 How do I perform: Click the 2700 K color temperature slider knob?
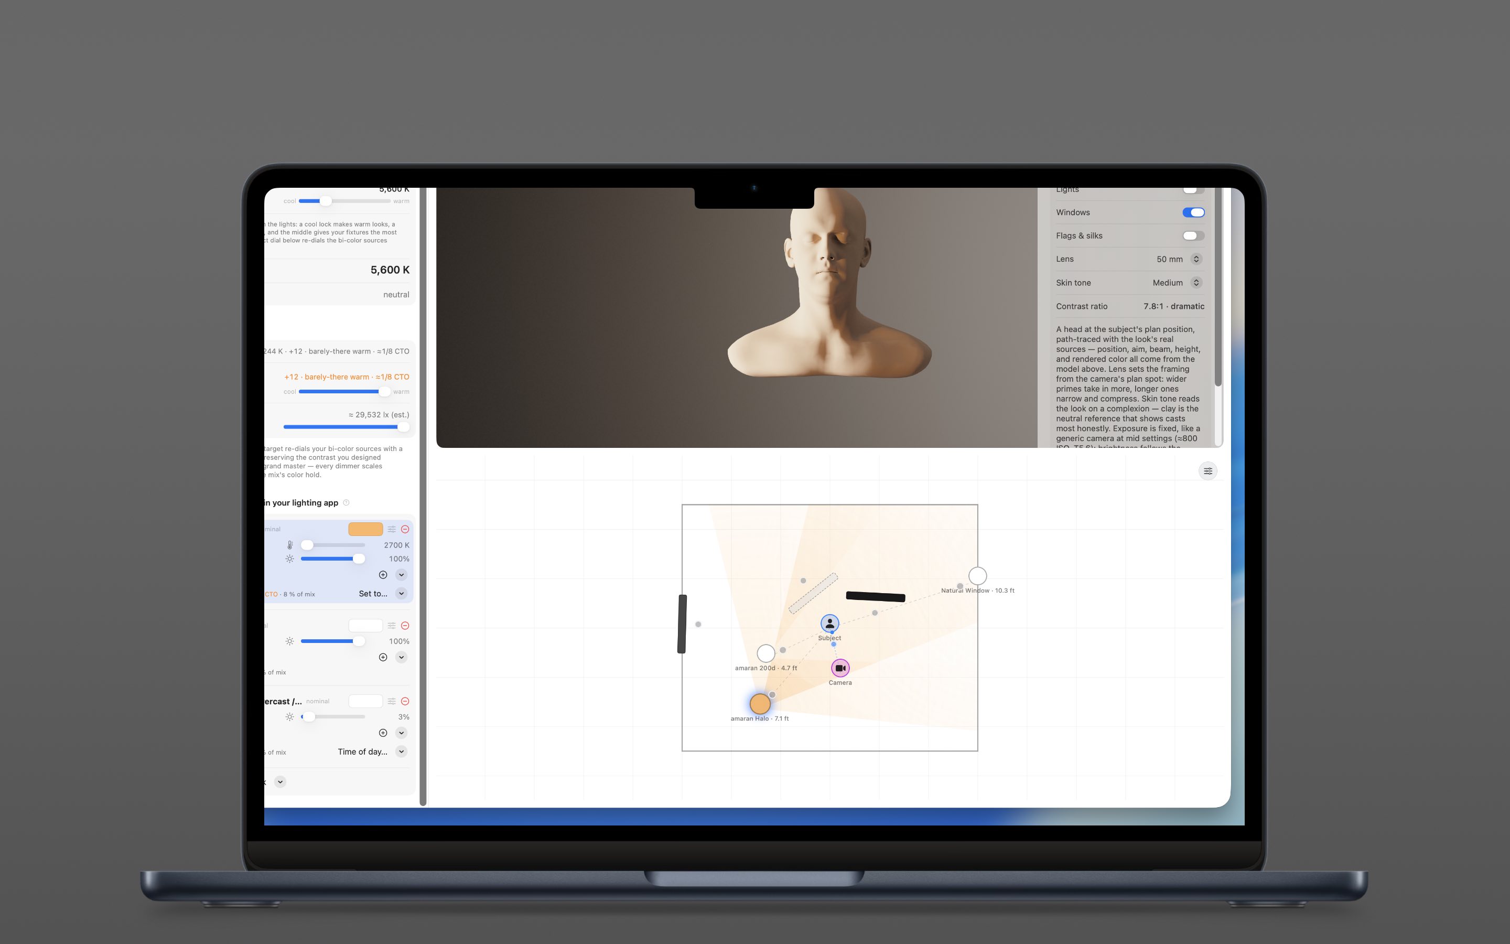click(307, 545)
